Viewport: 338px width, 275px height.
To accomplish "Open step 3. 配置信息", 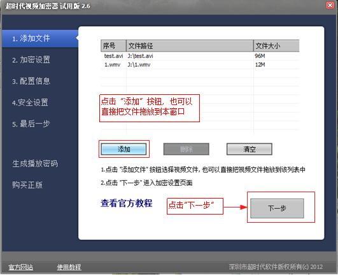I will pyautogui.click(x=31, y=81).
